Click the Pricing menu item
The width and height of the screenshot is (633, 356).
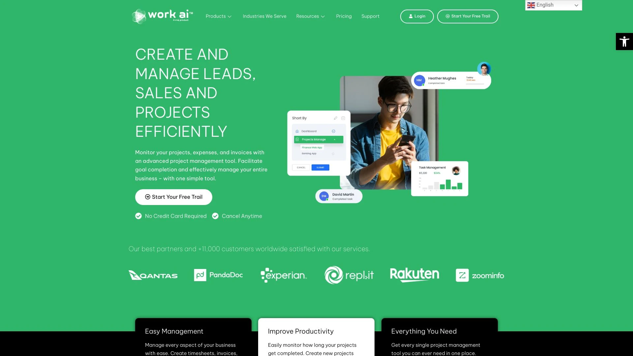point(344,16)
